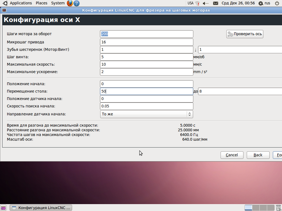Switch to the first workspace
282x211 pixels.
[x=248, y=208]
